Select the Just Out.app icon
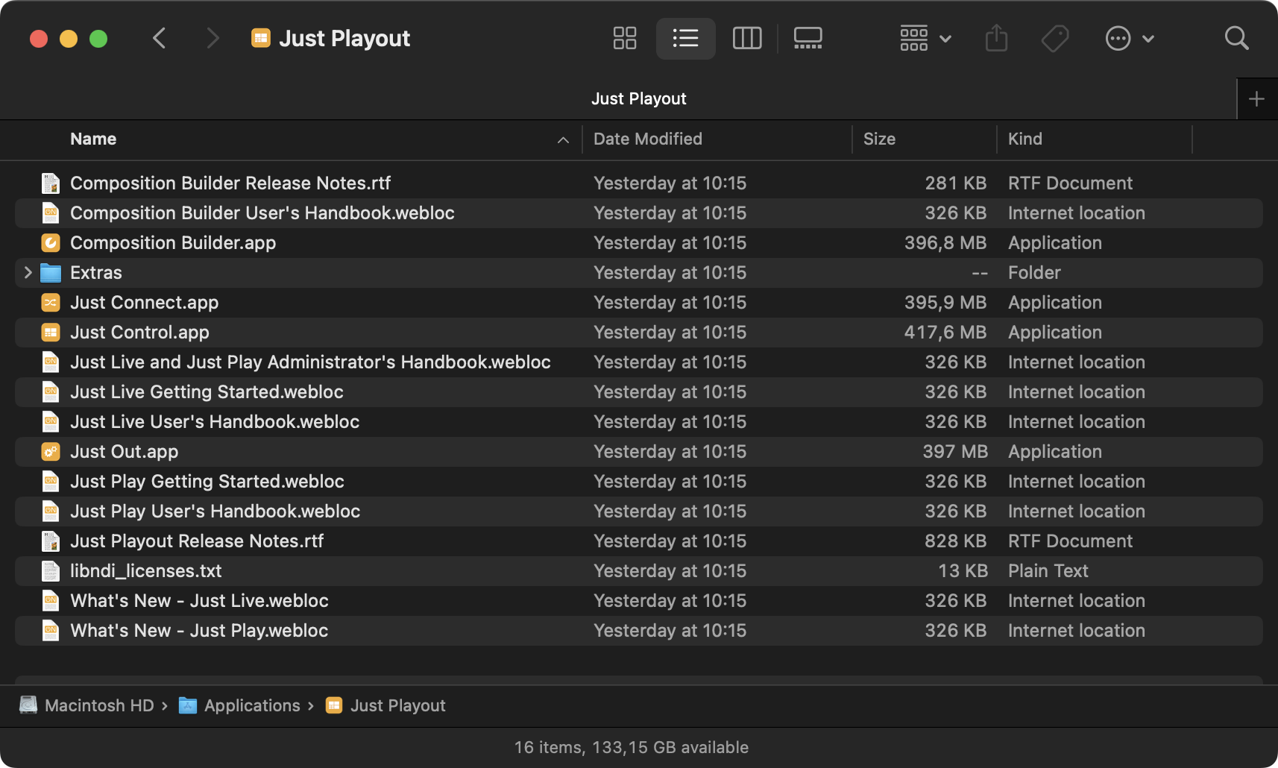This screenshot has width=1278, height=768. (51, 452)
